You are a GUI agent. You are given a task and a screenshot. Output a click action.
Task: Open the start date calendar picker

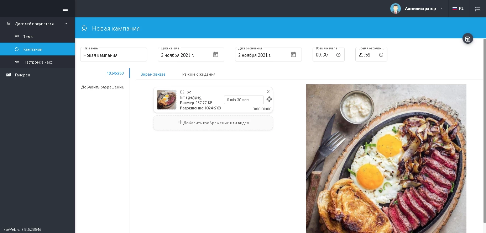215,55
